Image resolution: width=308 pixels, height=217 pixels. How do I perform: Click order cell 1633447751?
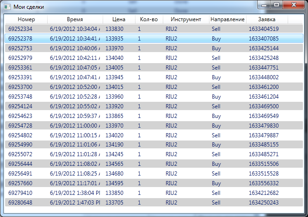click(x=264, y=68)
